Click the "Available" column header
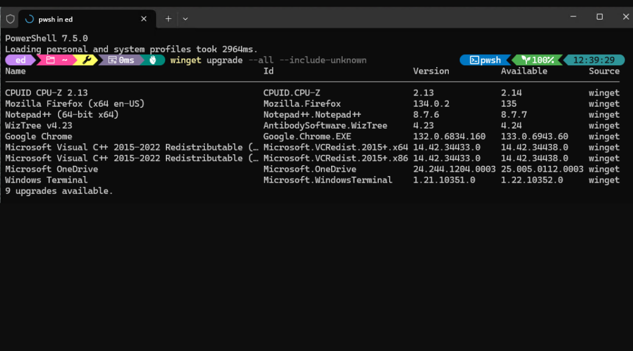The width and height of the screenshot is (633, 351). [x=524, y=71]
